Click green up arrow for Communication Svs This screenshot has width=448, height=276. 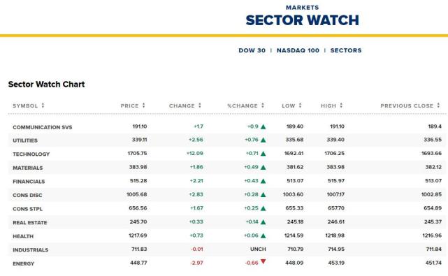(263, 126)
